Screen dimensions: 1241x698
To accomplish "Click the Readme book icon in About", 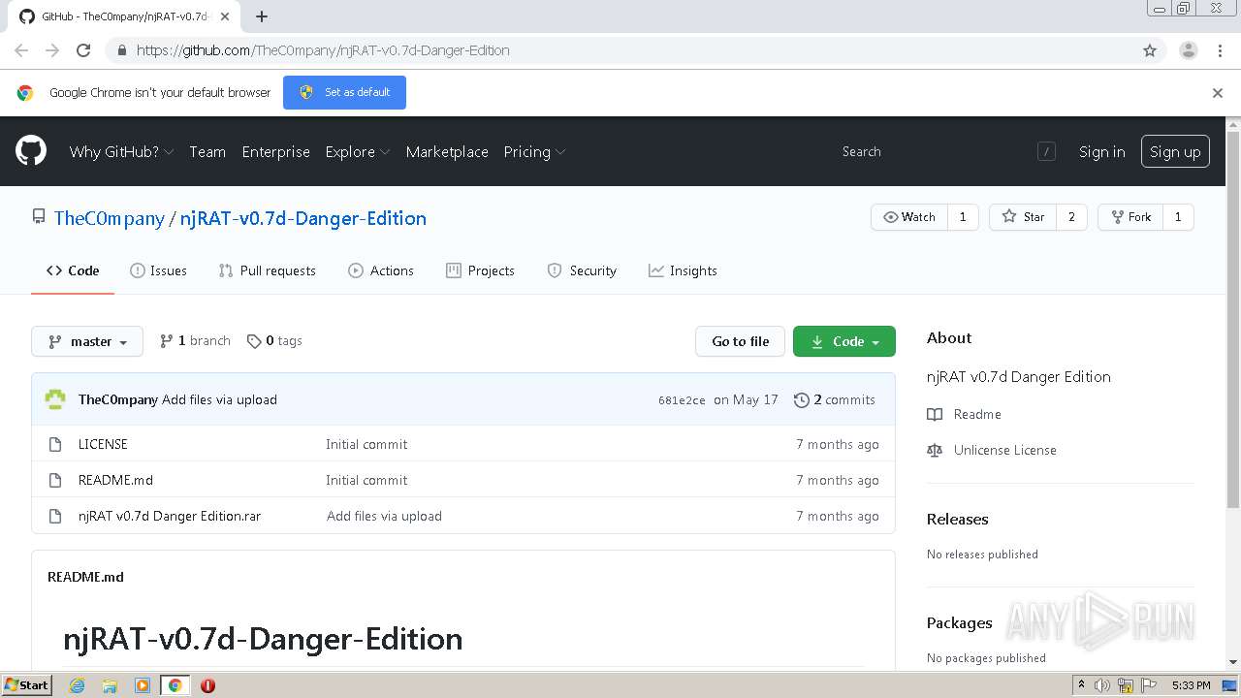I will (935, 414).
